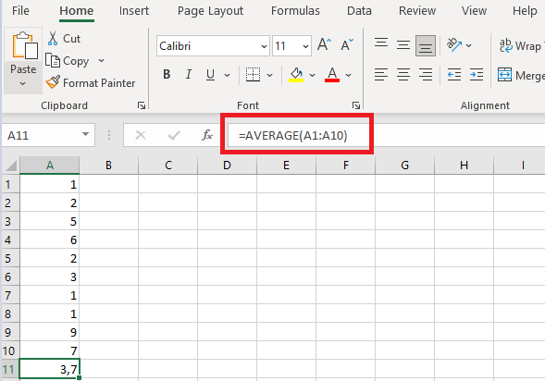Image resolution: width=545 pixels, height=381 pixels.
Task: Open the Calibri font name dropdown
Action: point(264,46)
